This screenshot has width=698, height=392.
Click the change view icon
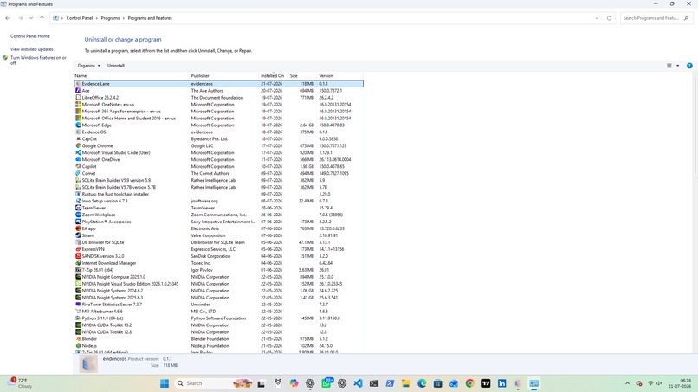[669, 66]
